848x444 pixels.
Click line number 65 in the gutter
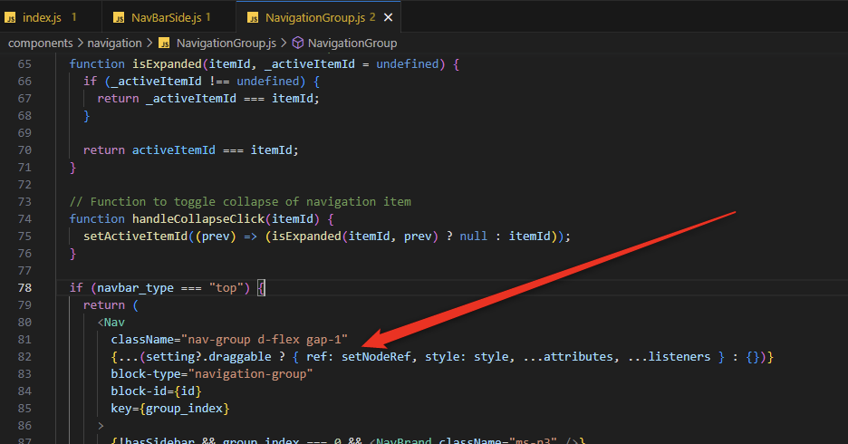pos(24,63)
